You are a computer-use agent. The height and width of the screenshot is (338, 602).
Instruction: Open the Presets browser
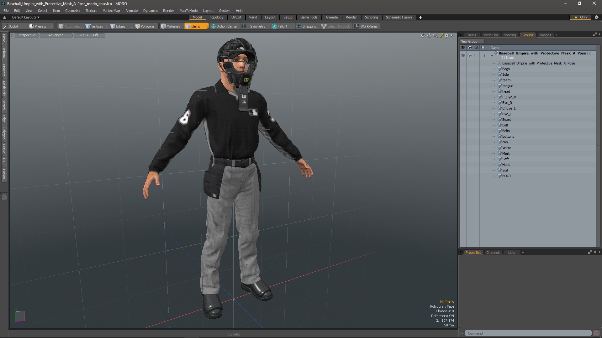pyautogui.click(x=40, y=26)
